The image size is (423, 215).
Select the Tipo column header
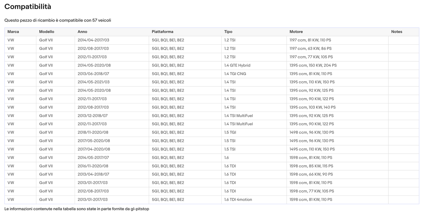point(228,32)
